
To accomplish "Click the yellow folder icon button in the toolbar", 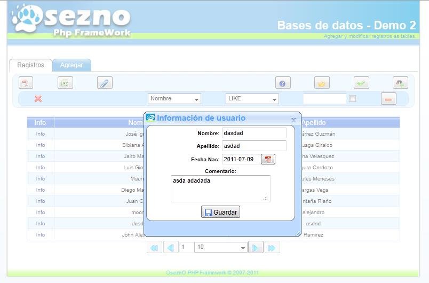I will tap(322, 83).
